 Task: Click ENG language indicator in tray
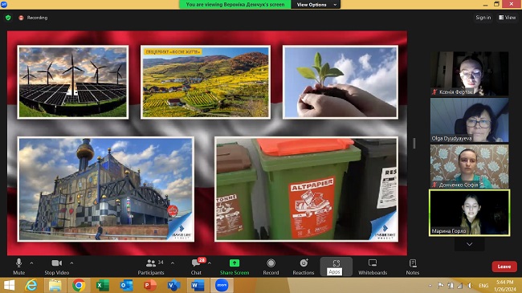(483, 286)
